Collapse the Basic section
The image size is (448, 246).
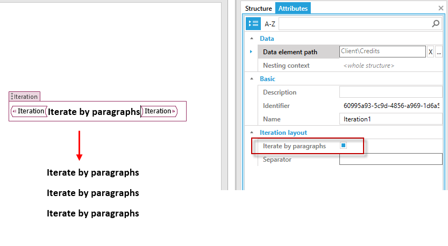coord(252,79)
